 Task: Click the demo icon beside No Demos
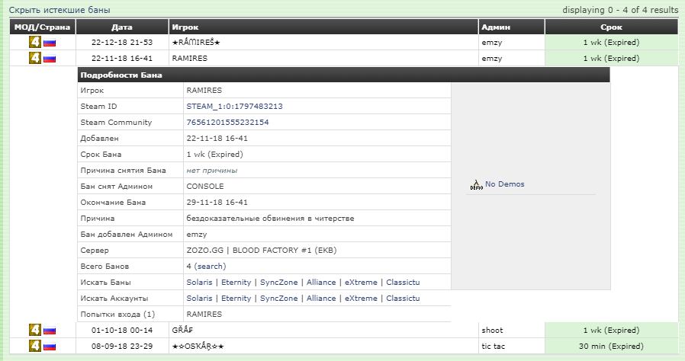(476, 184)
